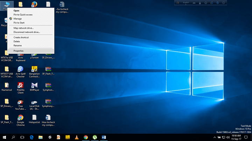The image size is (252, 141).
Task: Select the Free YouTube shortcut icon
Action: coord(21,104)
